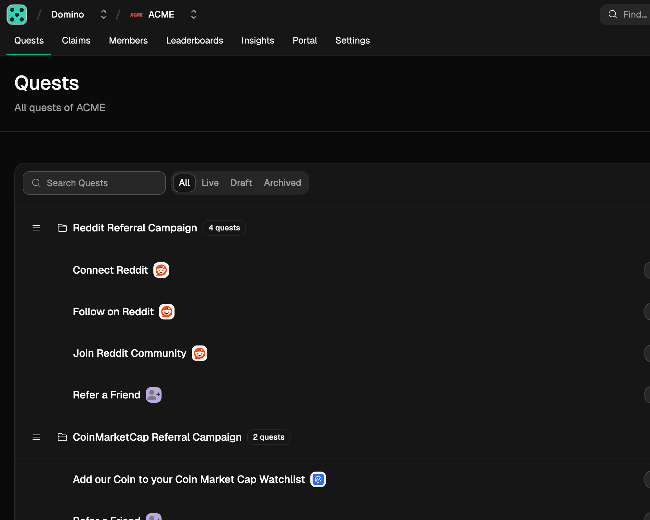
Task: Click the Search Quests input field
Action: point(94,183)
